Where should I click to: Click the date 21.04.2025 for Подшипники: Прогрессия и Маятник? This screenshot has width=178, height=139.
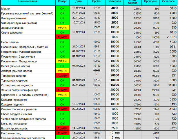(x=78, y=47)
